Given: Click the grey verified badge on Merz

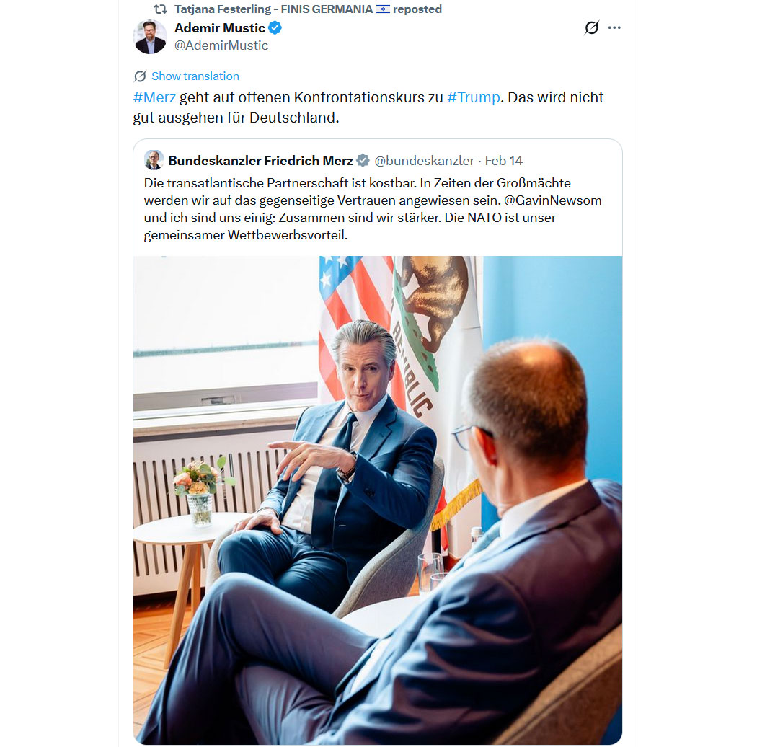Looking at the screenshot, I should coord(363,160).
